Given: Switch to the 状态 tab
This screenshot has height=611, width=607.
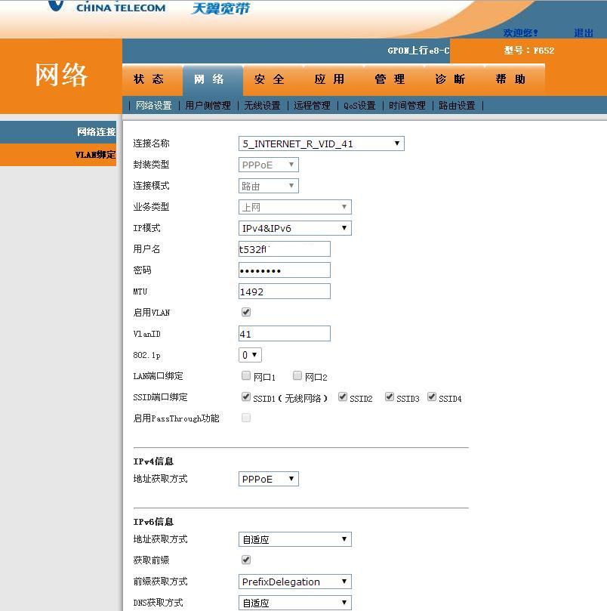Looking at the screenshot, I should [149, 79].
